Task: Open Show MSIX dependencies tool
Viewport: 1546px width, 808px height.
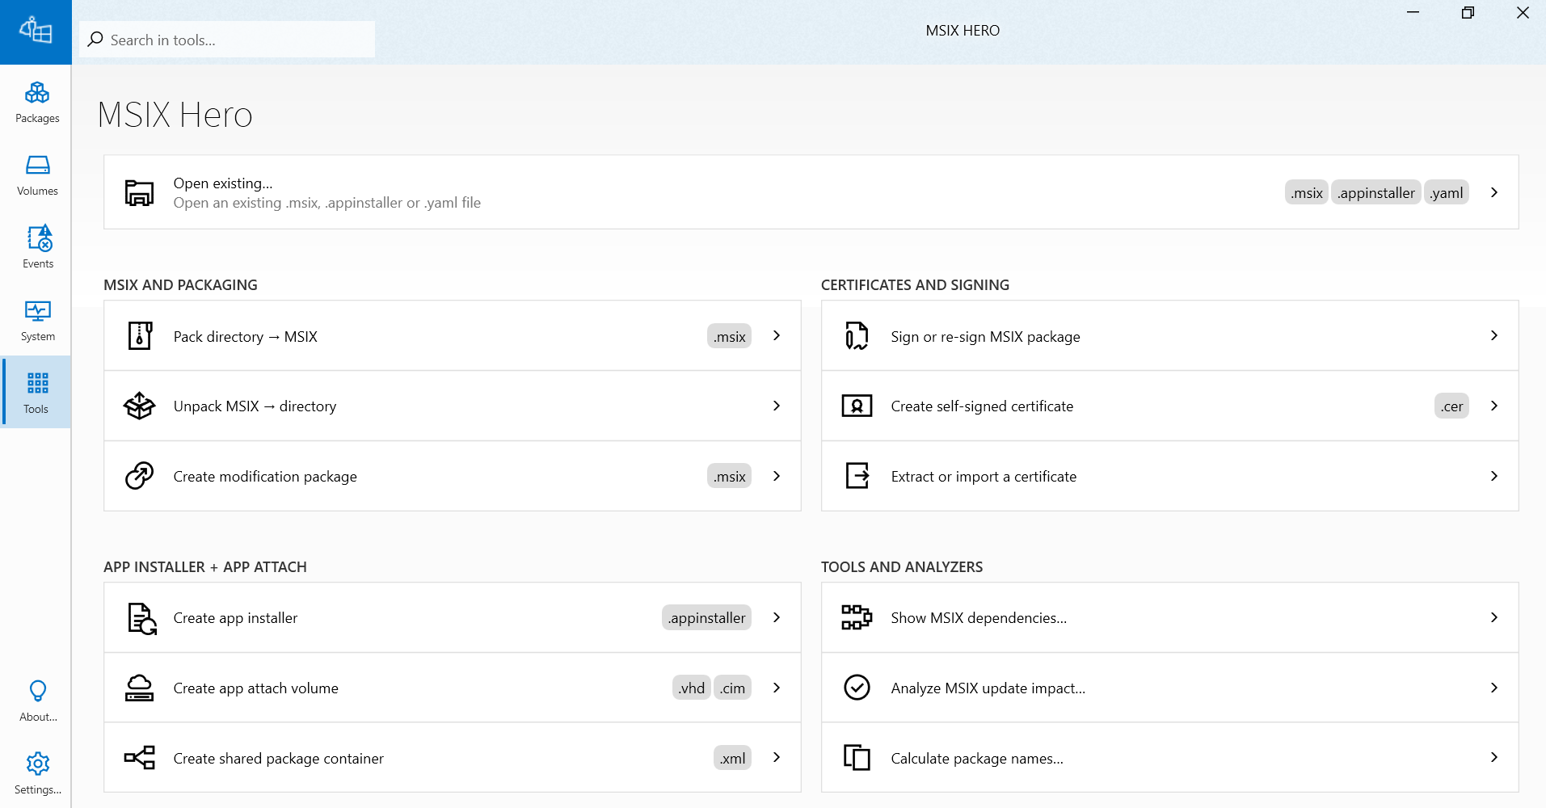Action: point(1170,617)
